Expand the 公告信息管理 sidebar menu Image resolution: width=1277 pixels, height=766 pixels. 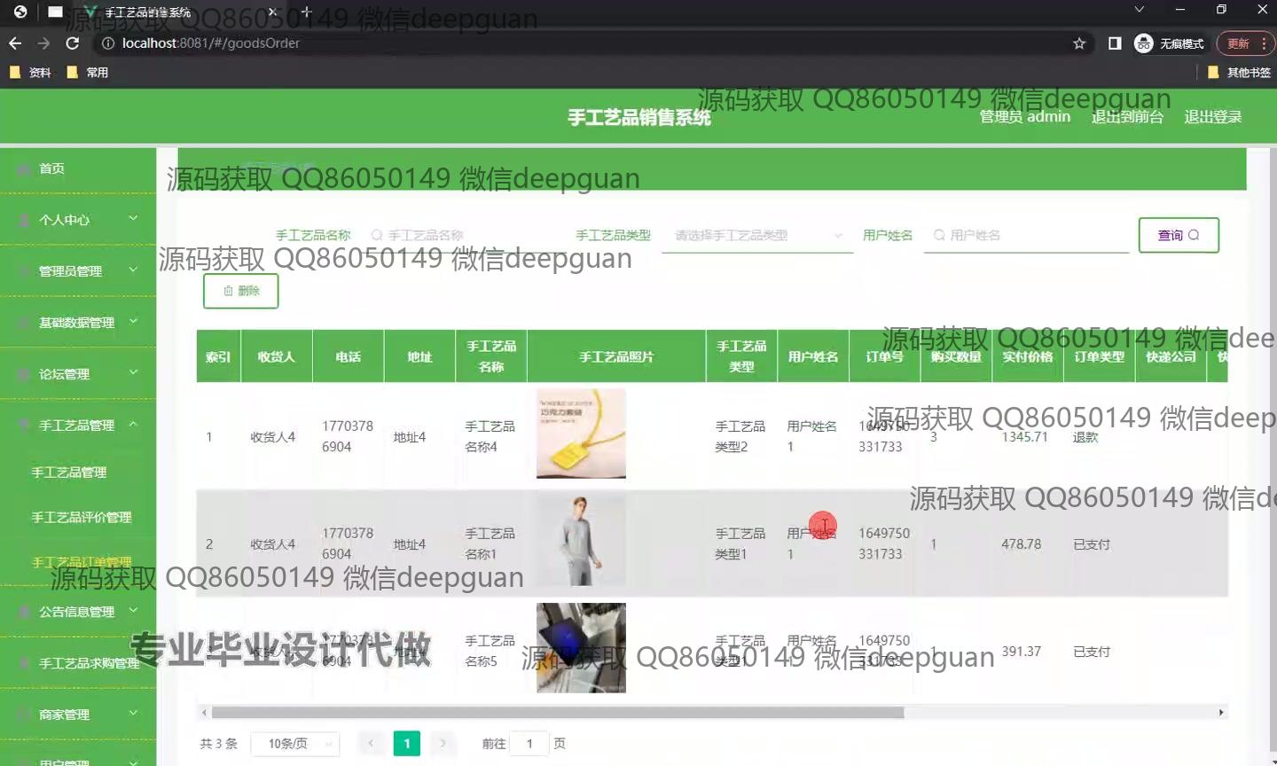[x=78, y=612]
